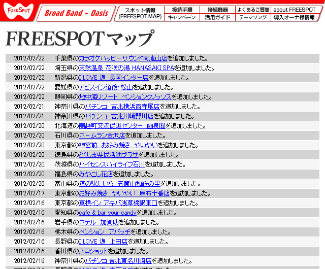Open ハイセンスハイライフ石川 link

coord(112,164)
